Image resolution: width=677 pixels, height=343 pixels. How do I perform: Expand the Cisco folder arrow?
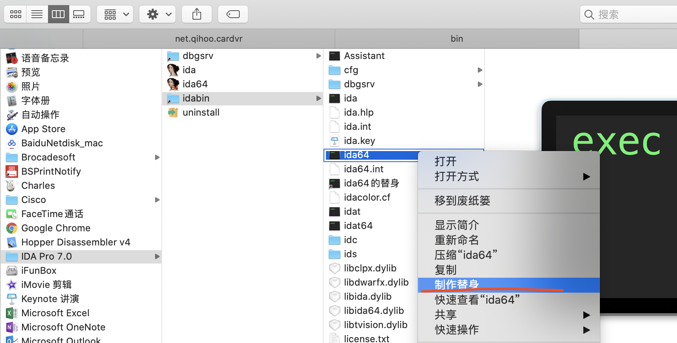(x=157, y=200)
